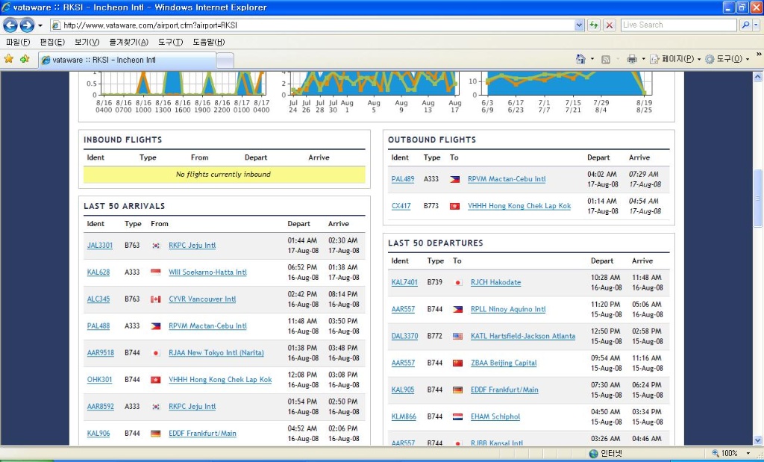Refresh the page with the green arrows icon
764x462 pixels.
click(x=594, y=25)
